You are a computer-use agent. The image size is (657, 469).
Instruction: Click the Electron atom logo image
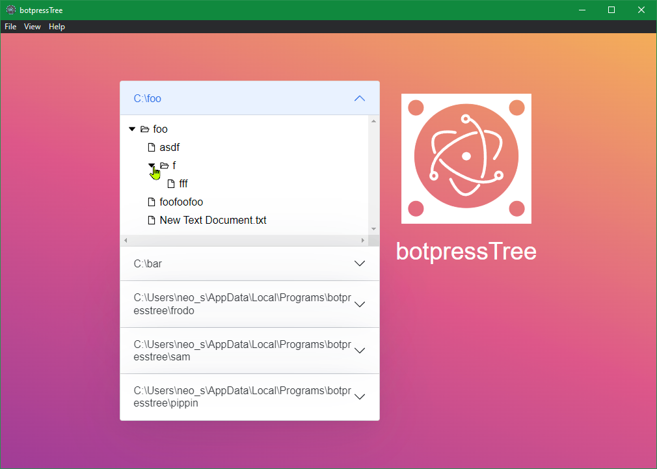pos(466,159)
